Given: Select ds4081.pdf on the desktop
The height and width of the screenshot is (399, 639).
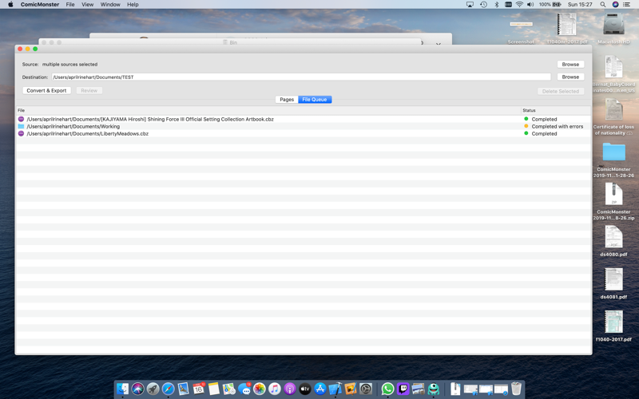Looking at the screenshot, I should [x=613, y=283].
